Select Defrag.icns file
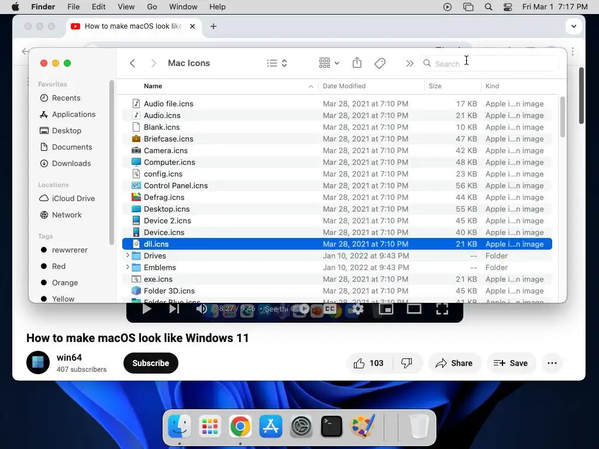The image size is (599, 449). point(337,198)
